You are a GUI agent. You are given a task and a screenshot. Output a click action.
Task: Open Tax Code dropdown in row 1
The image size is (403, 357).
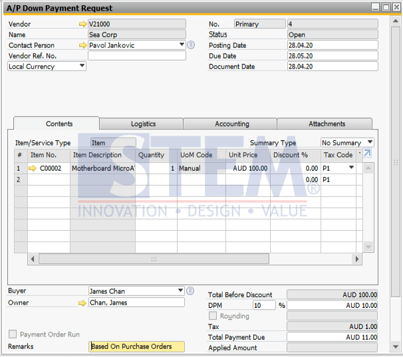coord(351,168)
